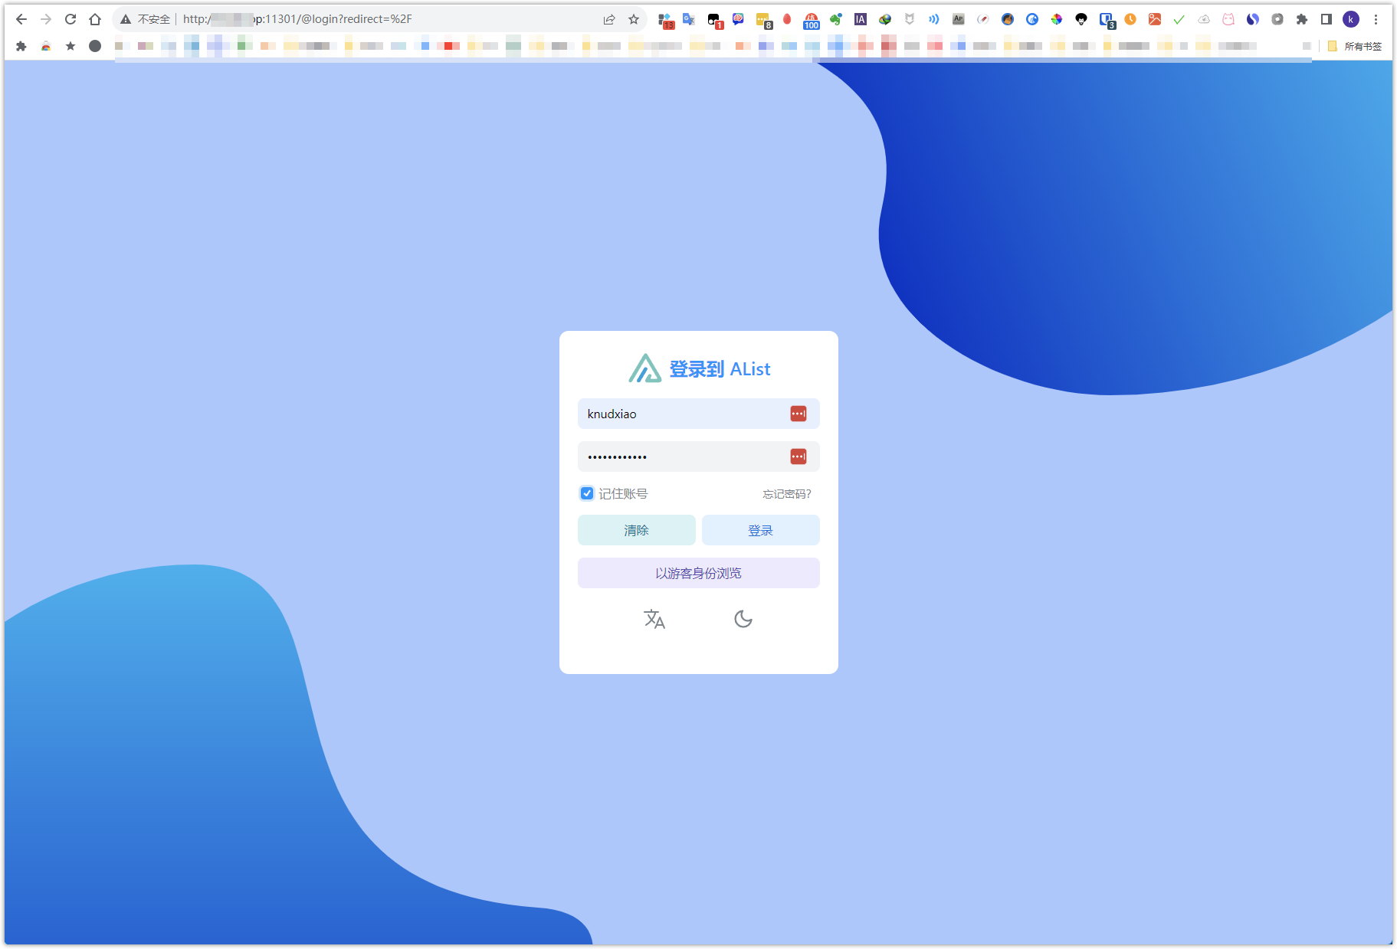The width and height of the screenshot is (1397, 949).
Task: Open the k user profile avatar
Action: tap(1351, 19)
